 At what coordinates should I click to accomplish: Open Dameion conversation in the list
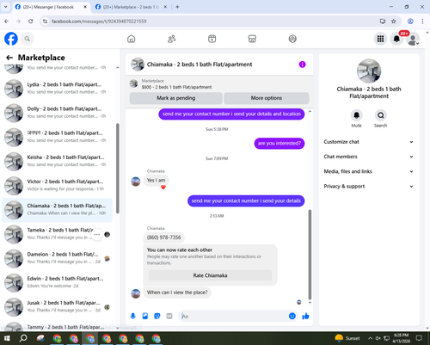click(58, 258)
